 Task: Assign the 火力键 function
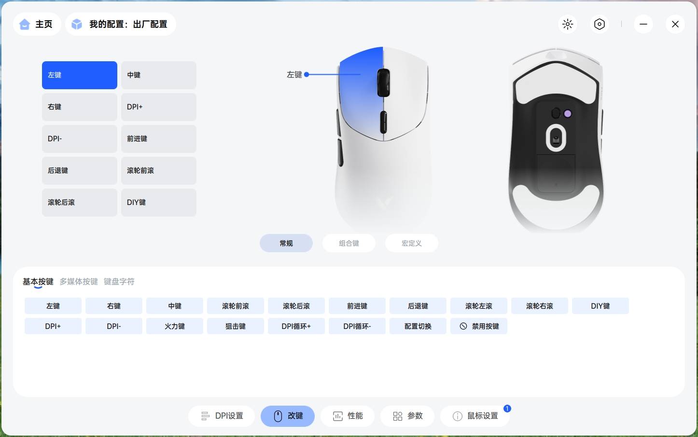click(175, 326)
